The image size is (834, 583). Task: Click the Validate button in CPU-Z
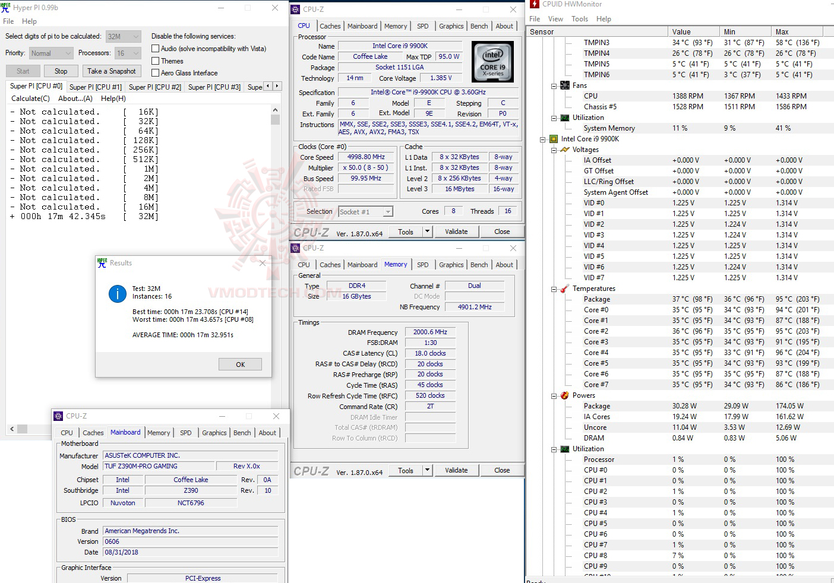point(456,231)
